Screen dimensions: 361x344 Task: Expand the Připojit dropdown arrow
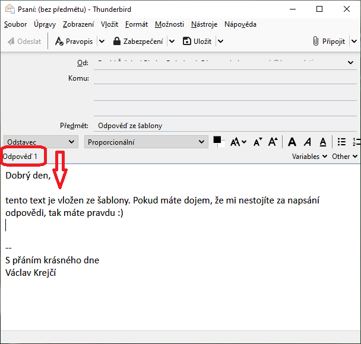[x=354, y=42]
